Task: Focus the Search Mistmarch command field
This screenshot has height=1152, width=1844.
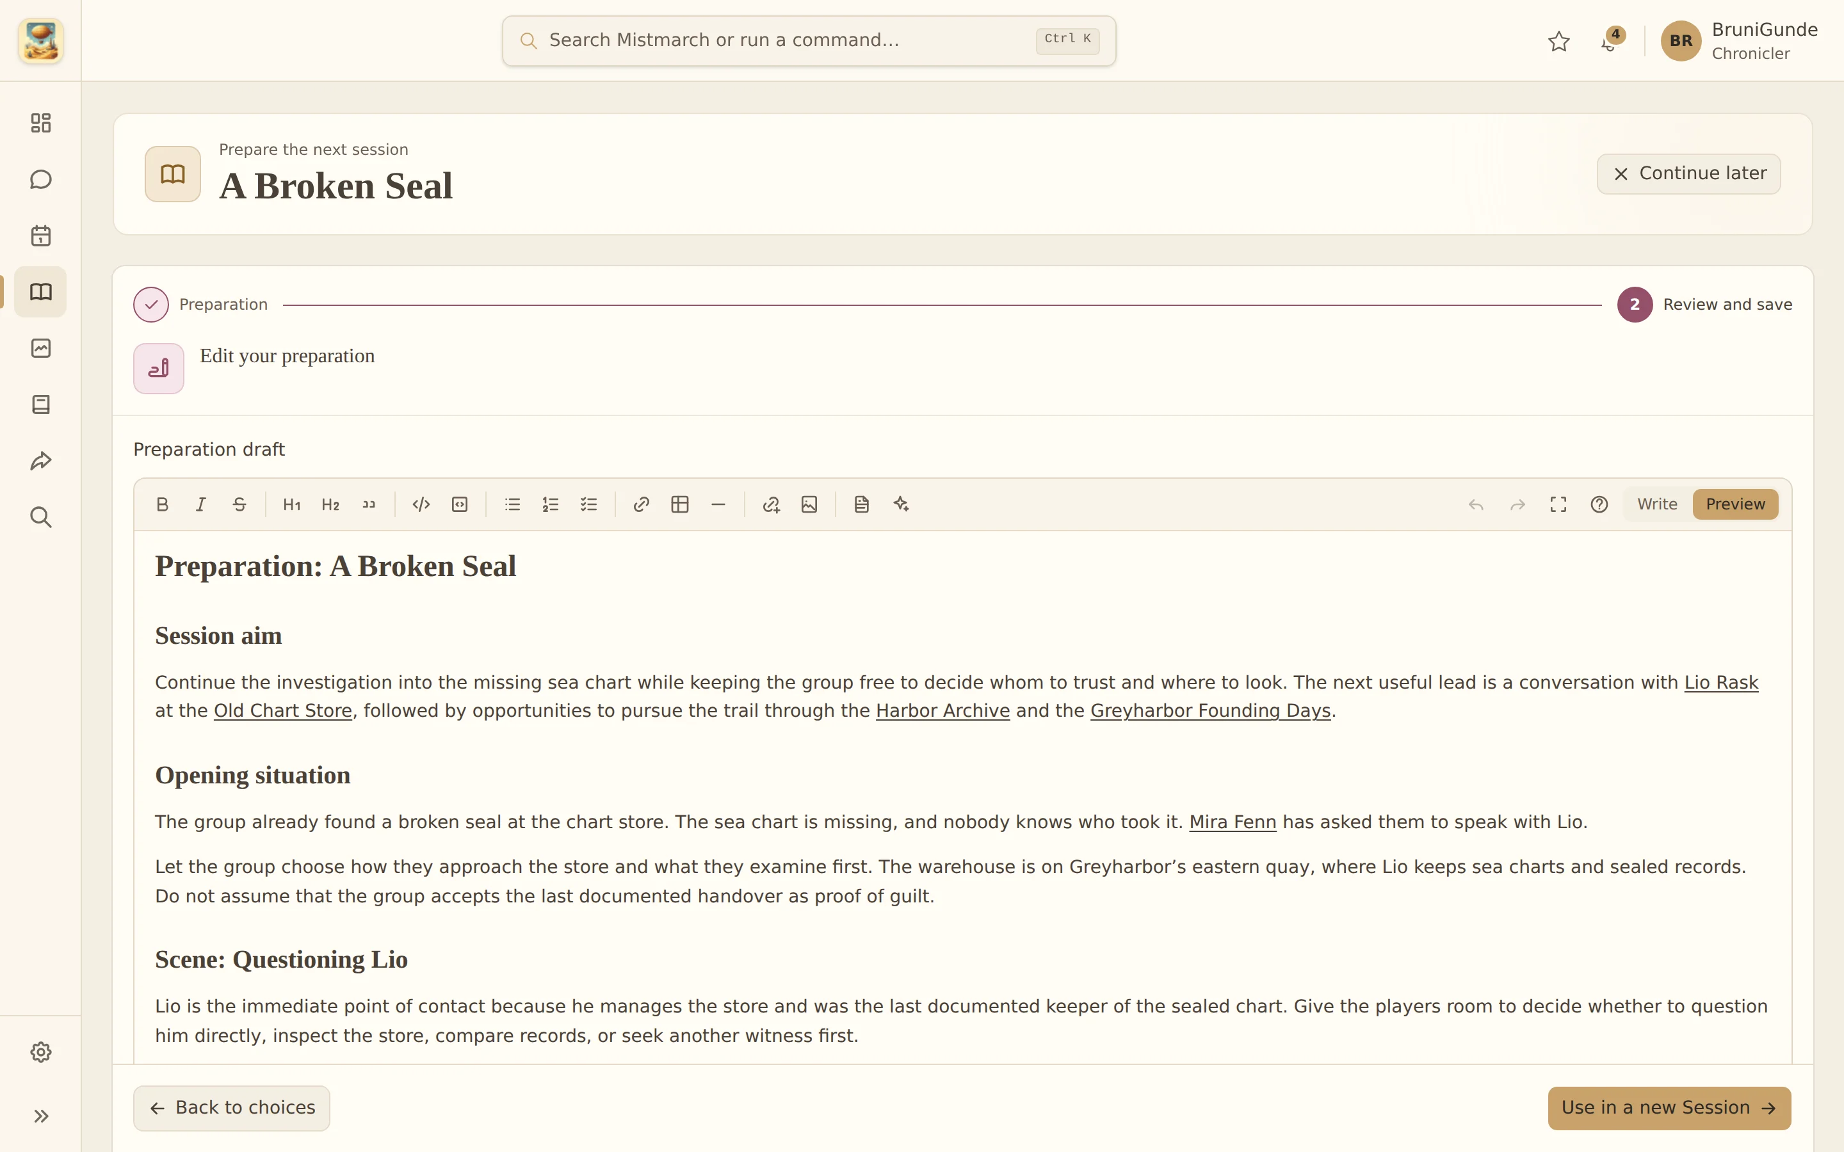Action: coord(809,40)
